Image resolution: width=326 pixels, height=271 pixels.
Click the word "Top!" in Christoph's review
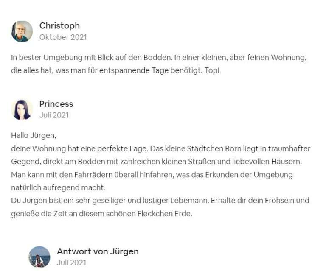tap(212, 70)
